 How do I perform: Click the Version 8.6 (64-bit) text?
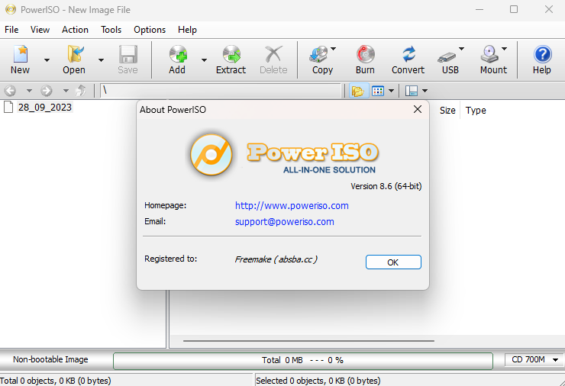pyautogui.click(x=386, y=186)
